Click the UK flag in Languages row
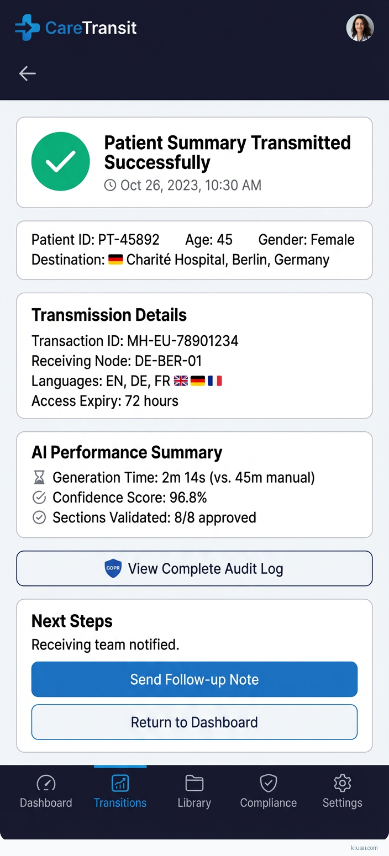The image size is (389, 856). (181, 381)
